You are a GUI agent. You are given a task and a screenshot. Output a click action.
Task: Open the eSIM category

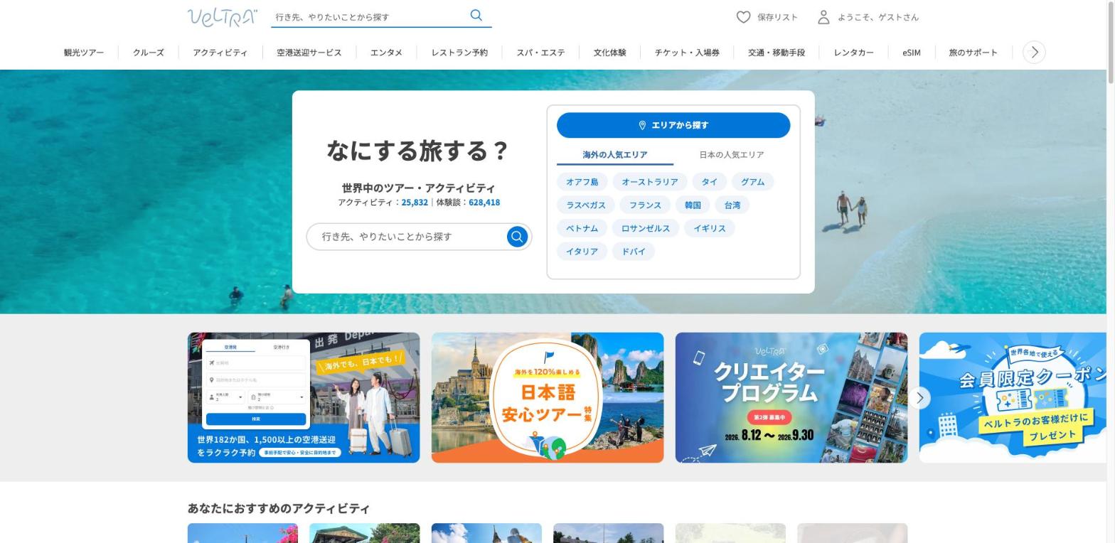coord(912,53)
